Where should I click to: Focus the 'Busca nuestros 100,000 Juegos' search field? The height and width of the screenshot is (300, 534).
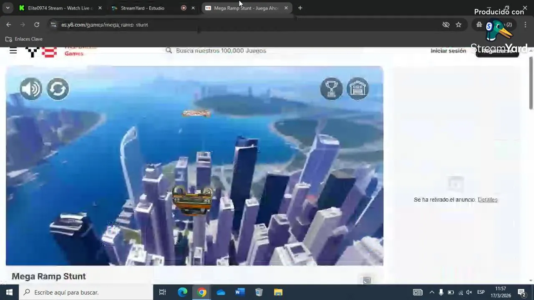pos(221,50)
